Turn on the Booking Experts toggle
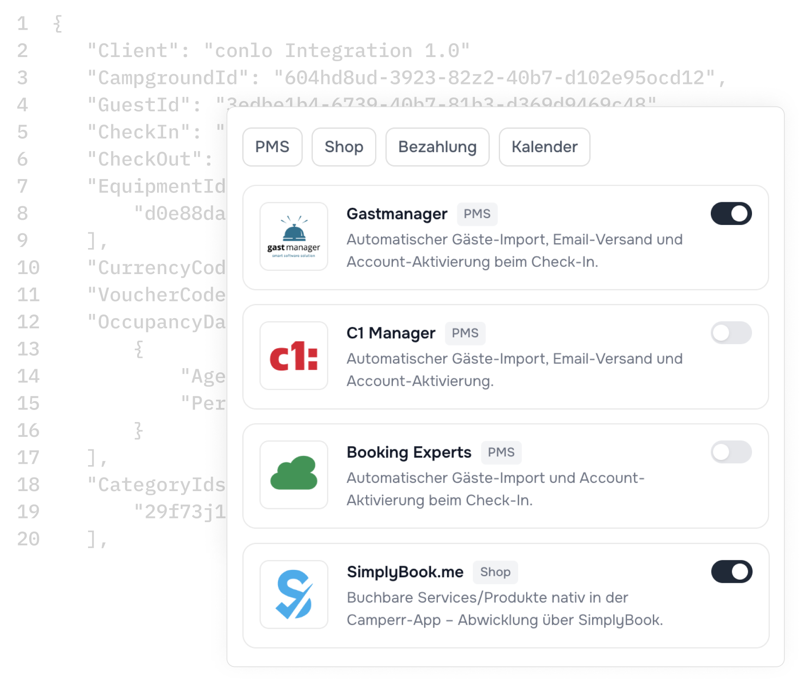The height and width of the screenshot is (697, 809). (731, 452)
